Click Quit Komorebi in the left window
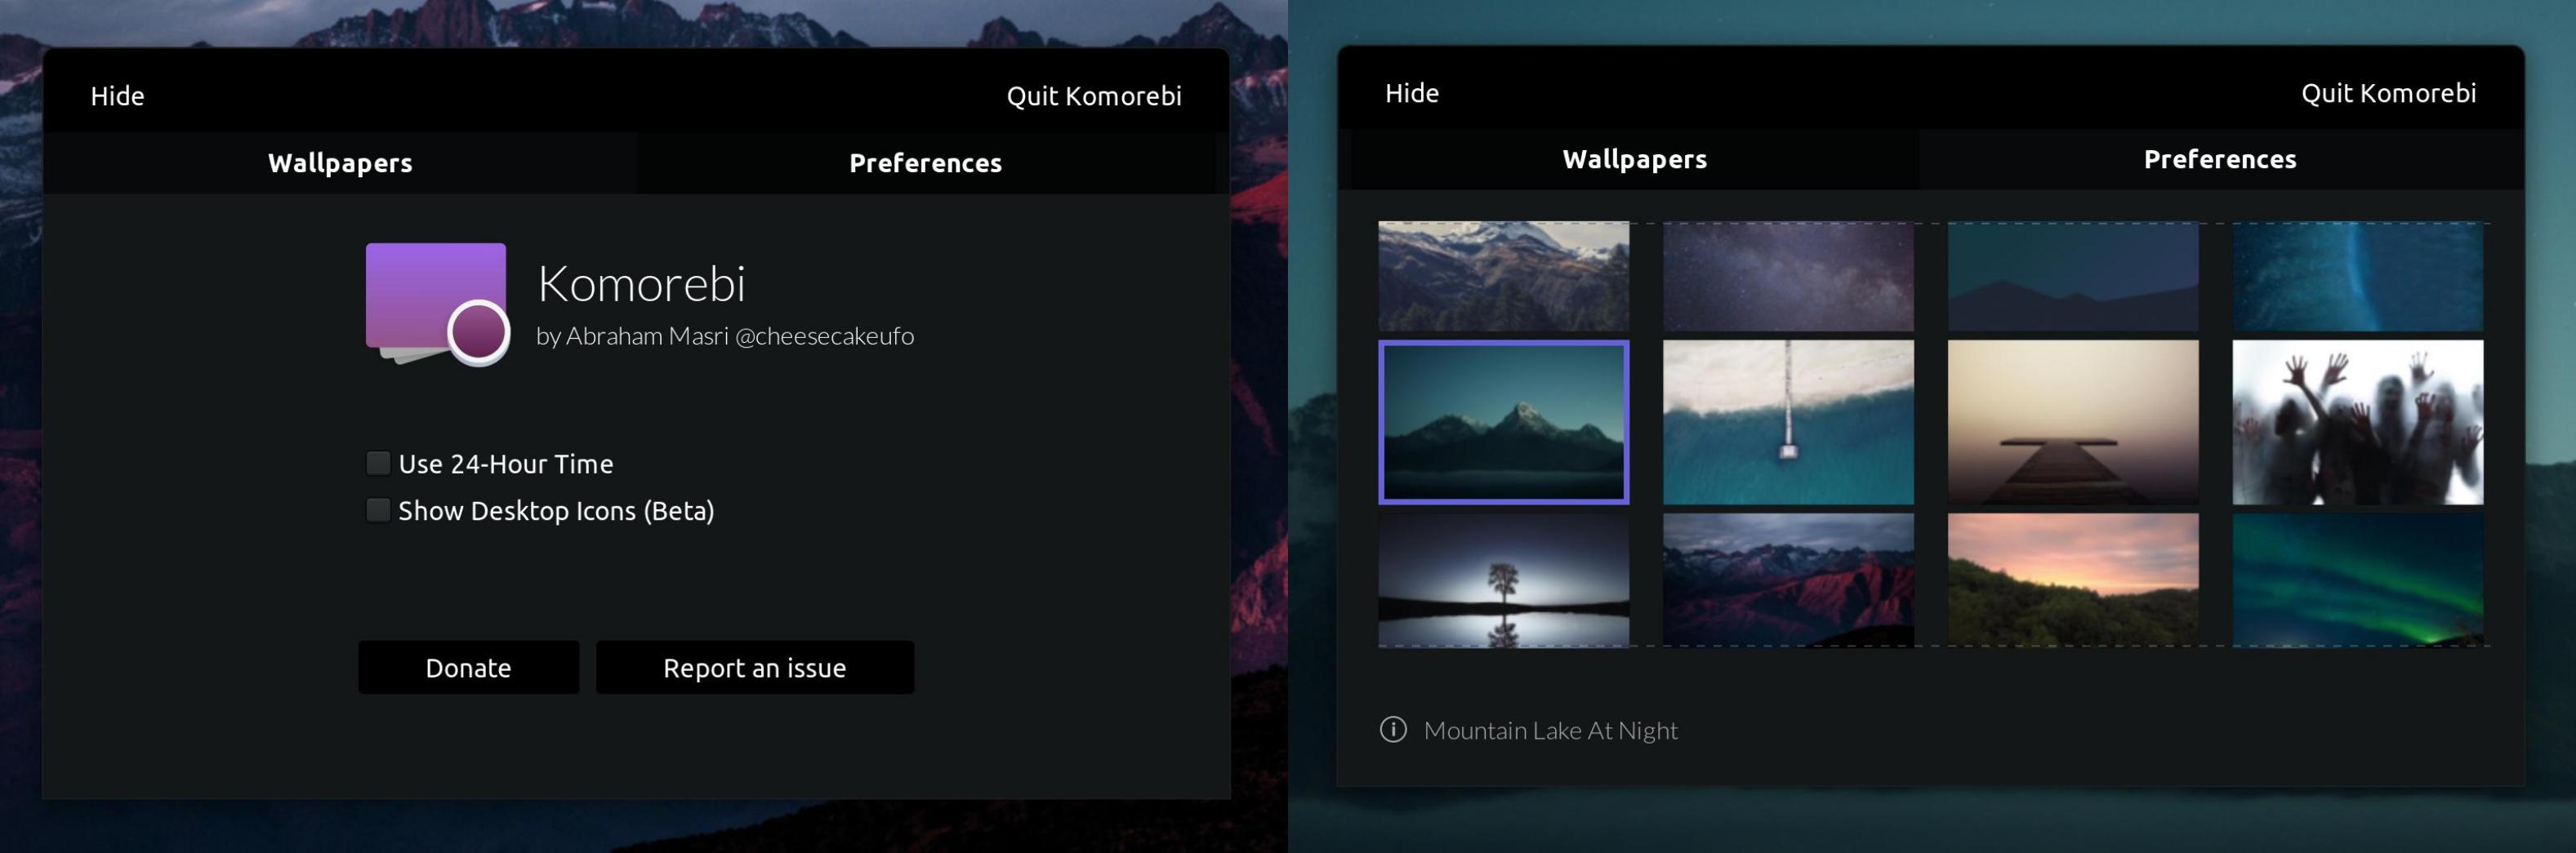 1094,96
